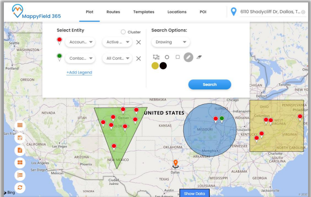Open the orange hamburger menu on map

click(20, 125)
